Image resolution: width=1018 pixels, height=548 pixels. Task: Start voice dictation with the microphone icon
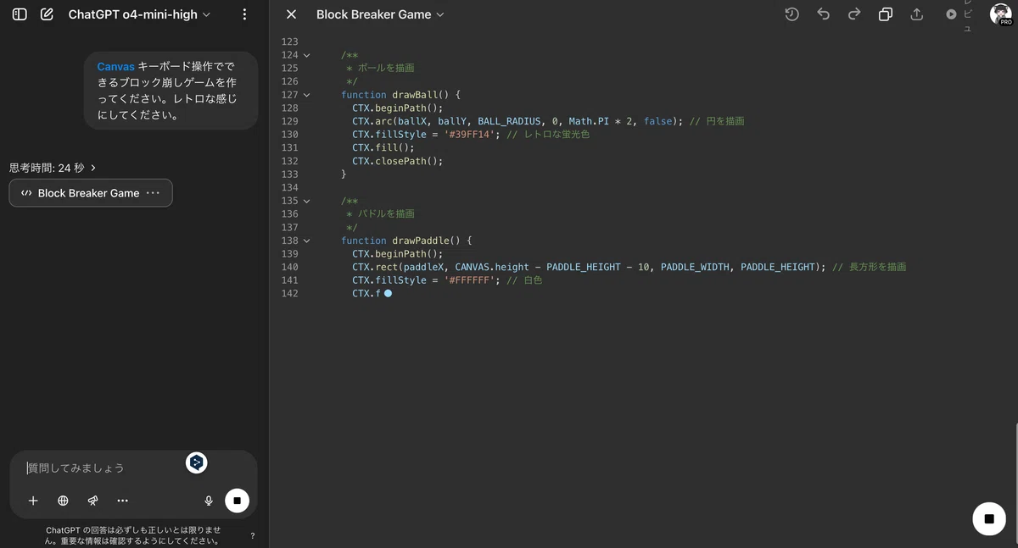click(209, 501)
